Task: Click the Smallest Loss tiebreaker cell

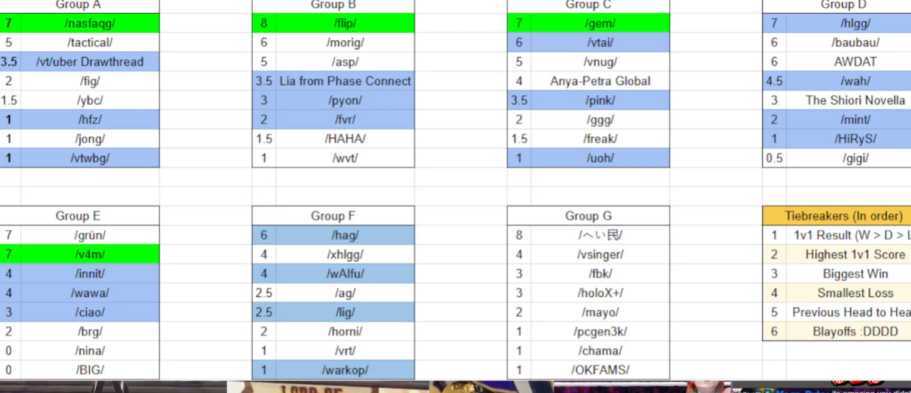Action: (x=855, y=293)
